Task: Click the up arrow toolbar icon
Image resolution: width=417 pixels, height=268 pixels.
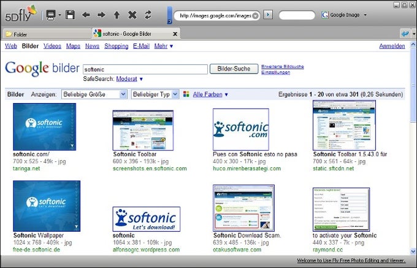Action: click(x=117, y=15)
